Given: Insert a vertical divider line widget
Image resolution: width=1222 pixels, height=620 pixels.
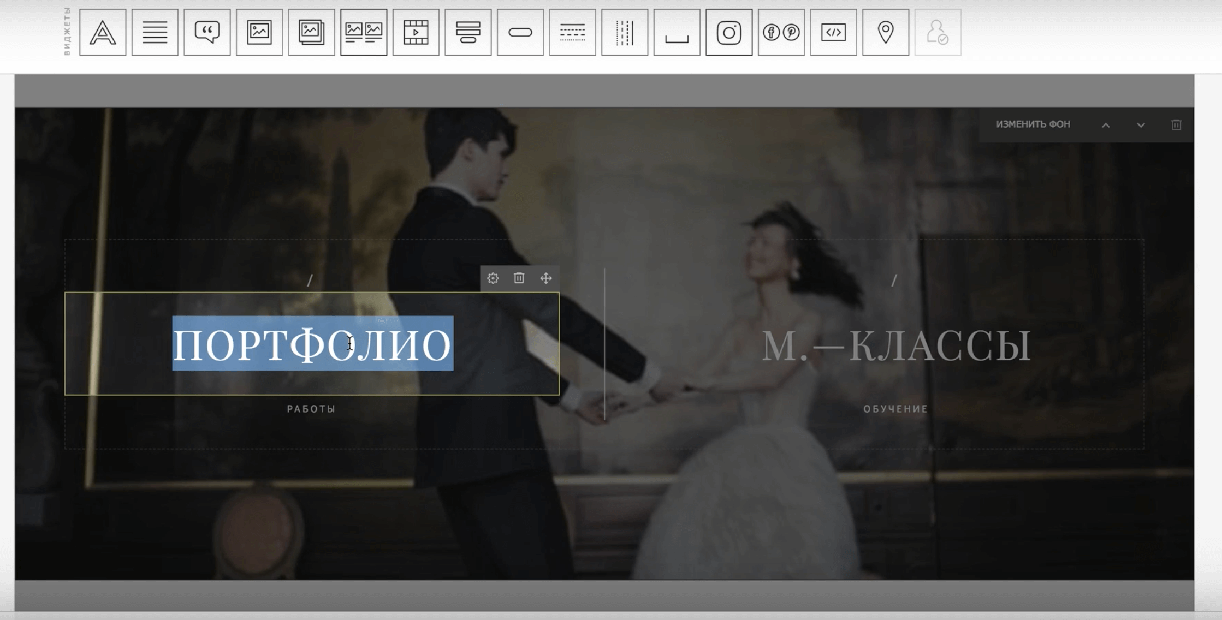Looking at the screenshot, I should pos(624,32).
